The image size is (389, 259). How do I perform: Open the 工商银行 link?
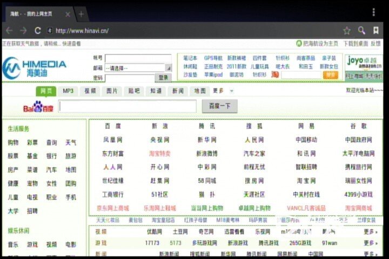coord(113,195)
